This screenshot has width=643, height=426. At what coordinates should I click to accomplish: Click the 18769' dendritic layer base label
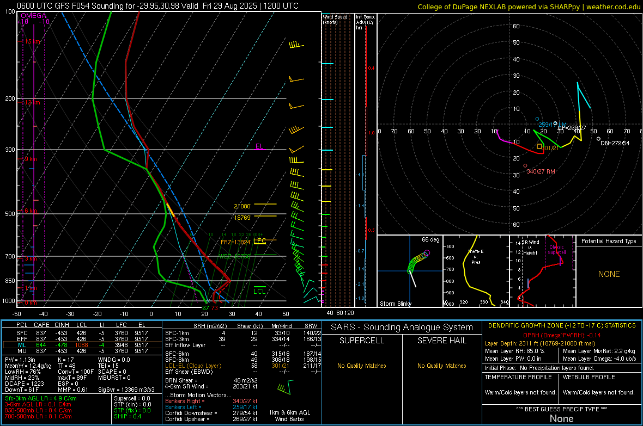click(x=243, y=218)
